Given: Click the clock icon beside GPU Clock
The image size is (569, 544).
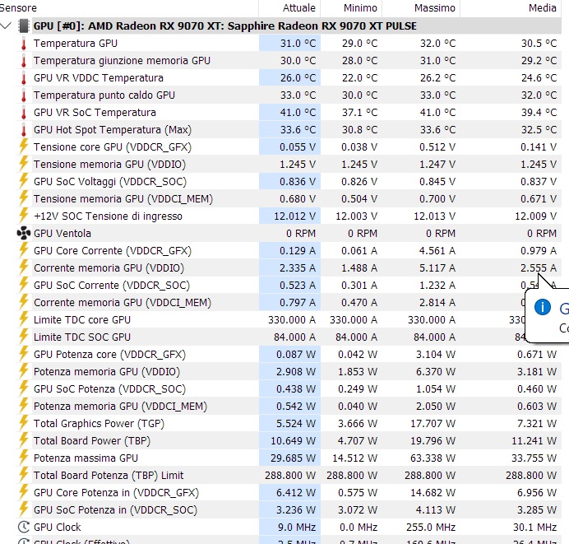Looking at the screenshot, I should [x=24, y=527].
